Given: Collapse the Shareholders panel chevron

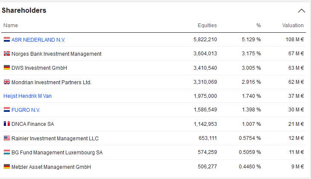Looking at the screenshot, I should click(x=301, y=11).
